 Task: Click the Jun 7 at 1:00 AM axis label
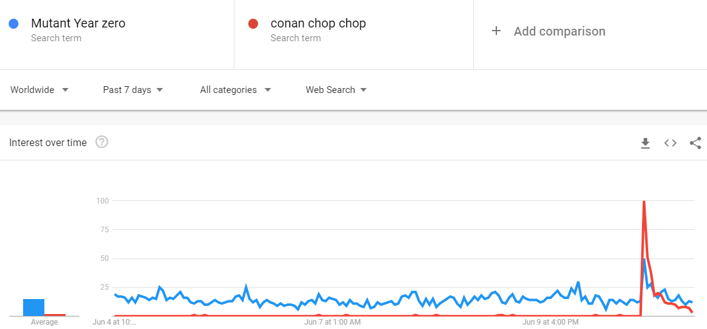tap(333, 322)
